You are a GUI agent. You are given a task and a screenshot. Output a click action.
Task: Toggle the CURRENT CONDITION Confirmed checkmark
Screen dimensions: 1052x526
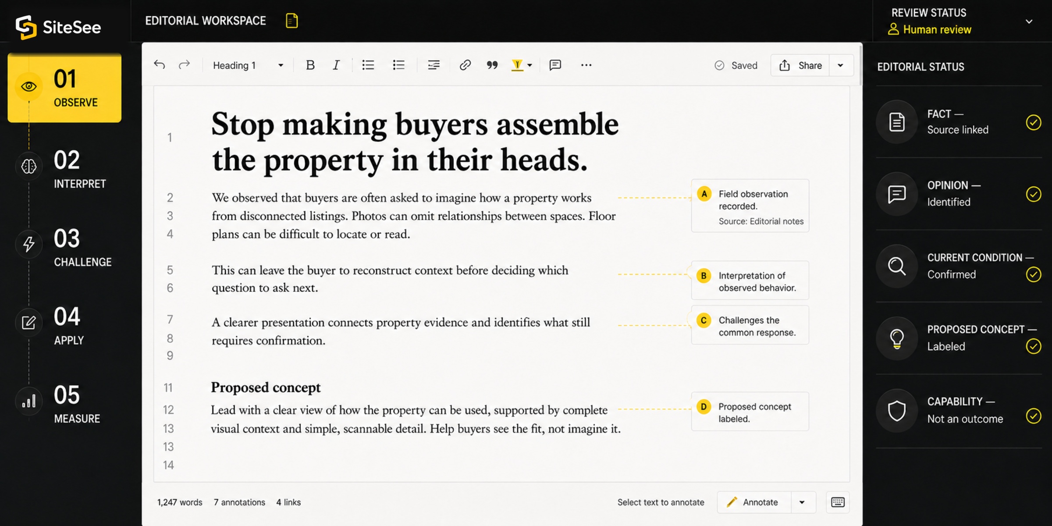pos(1034,274)
